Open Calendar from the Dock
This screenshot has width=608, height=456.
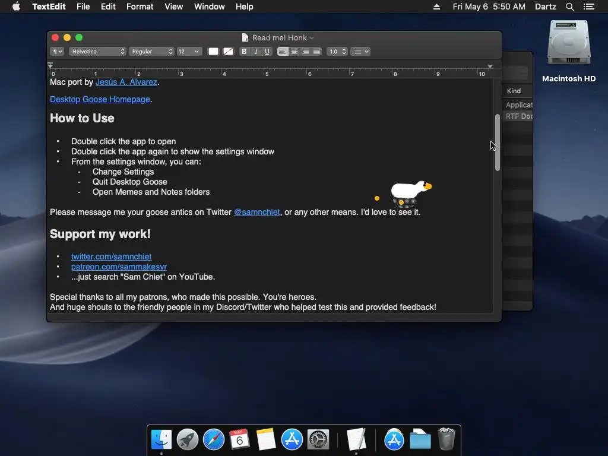[240, 440]
